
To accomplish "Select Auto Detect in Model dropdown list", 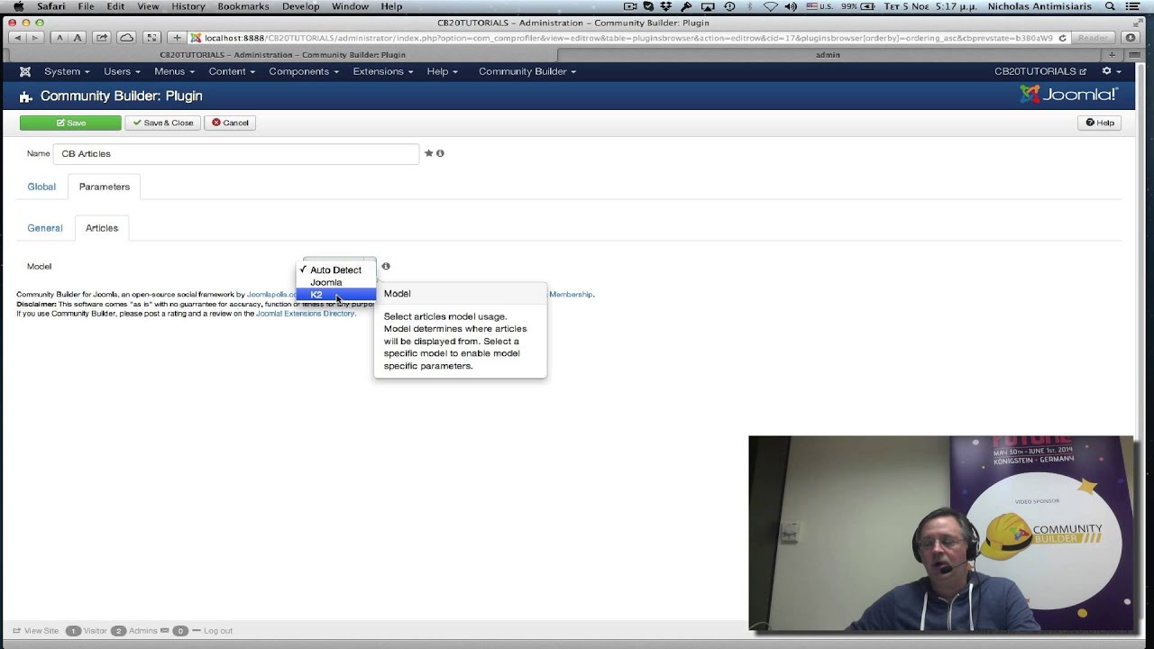I will tap(336, 270).
